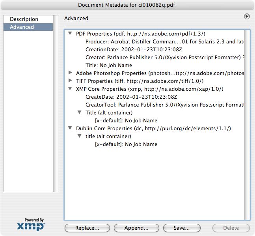
Task: Select the CreatorTool: Parlance Publisher row
Action: (x=165, y=105)
